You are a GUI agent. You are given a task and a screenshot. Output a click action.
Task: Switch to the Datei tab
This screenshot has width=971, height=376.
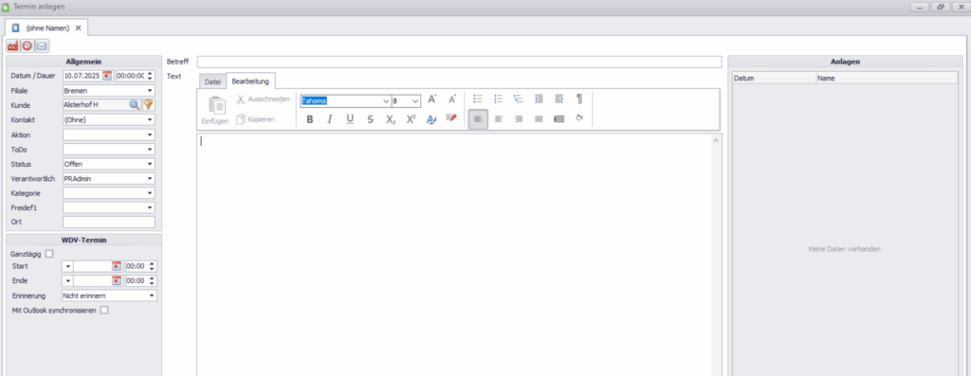tap(212, 81)
